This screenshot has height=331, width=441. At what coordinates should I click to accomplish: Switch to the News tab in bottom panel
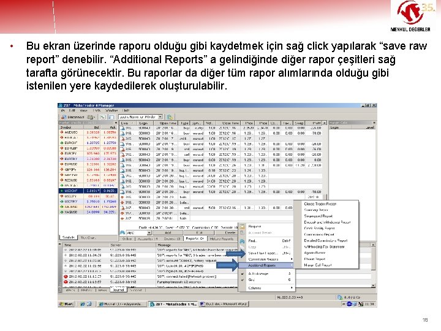coord(102,290)
